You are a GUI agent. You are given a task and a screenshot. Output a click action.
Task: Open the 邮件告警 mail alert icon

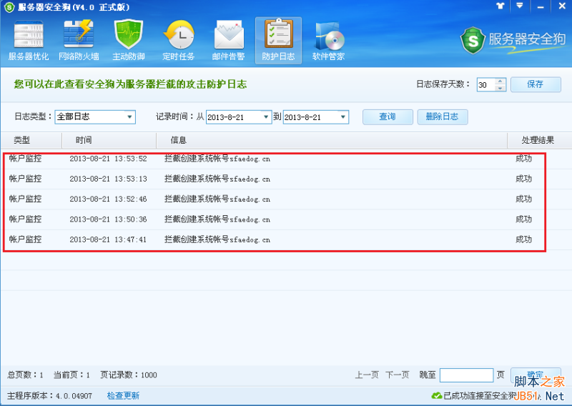(228, 41)
